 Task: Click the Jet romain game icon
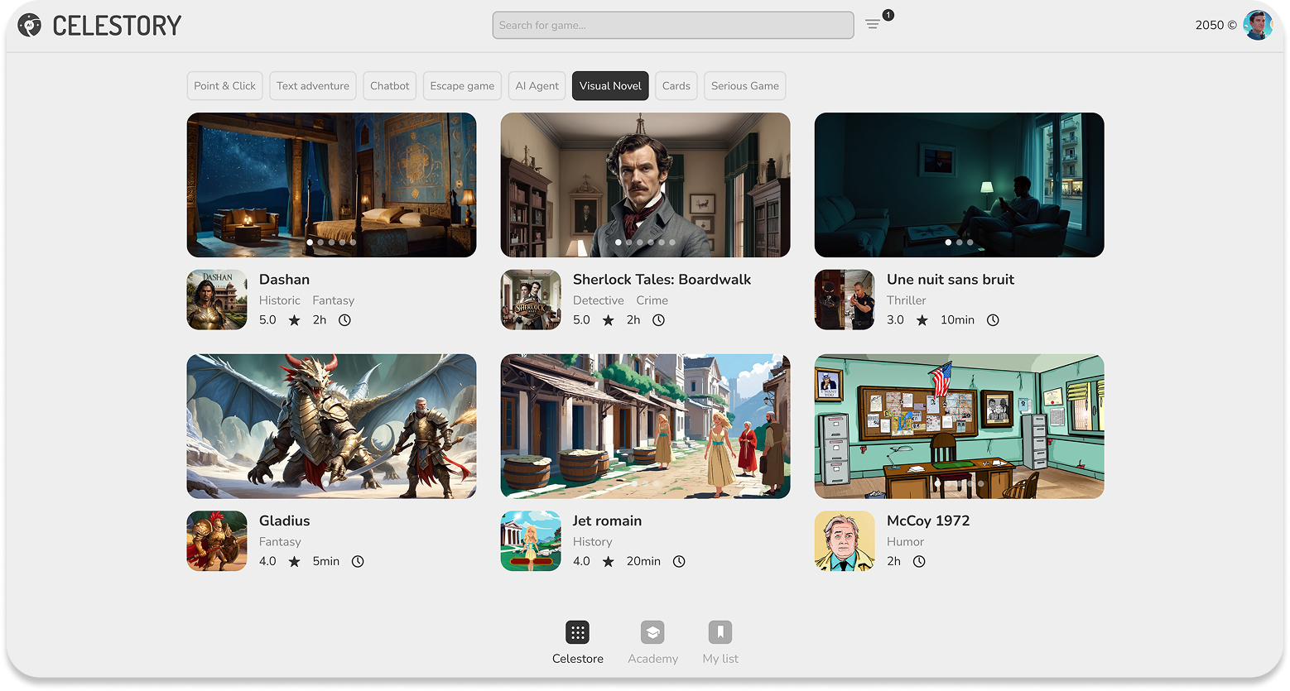531,541
